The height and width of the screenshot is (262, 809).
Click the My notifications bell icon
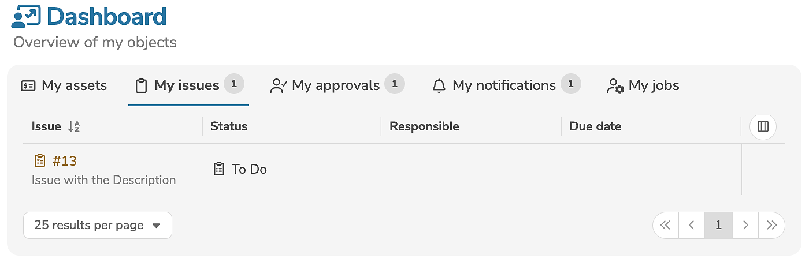(x=439, y=86)
